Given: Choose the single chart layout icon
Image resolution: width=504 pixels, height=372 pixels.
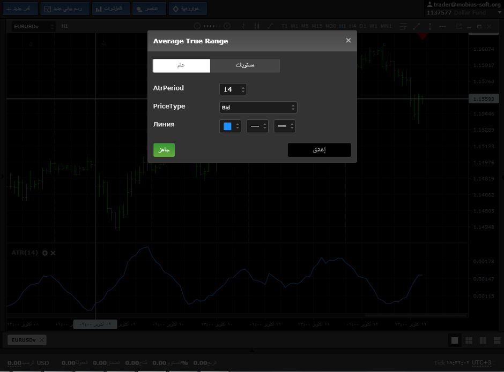Looking at the screenshot, I should pyautogui.click(x=455, y=340).
